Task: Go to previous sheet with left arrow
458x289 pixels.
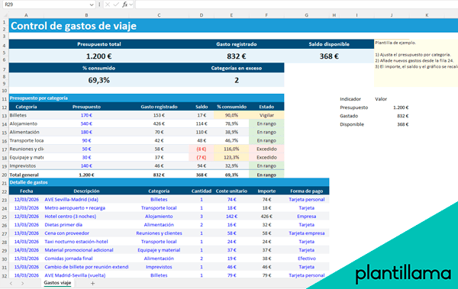Action: 11,283
